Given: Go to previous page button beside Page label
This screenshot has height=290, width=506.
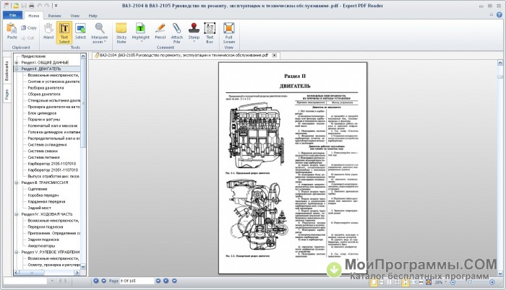Looking at the screenshot, I should click(x=103, y=281).
